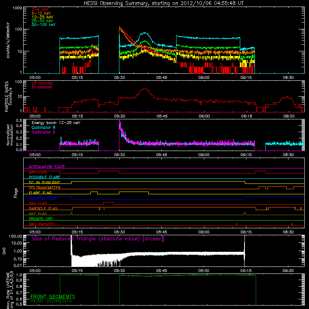Click the 100.00 tick on SAS axis
This screenshot has width=309, height=309.
click(15, 236)
